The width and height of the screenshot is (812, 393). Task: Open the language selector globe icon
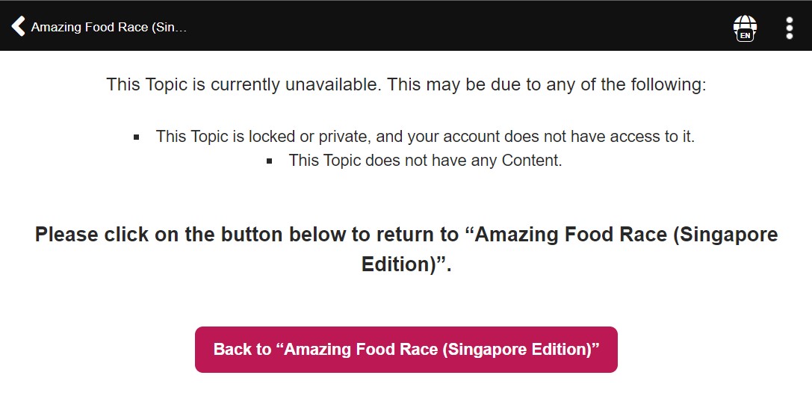[745, 28]
